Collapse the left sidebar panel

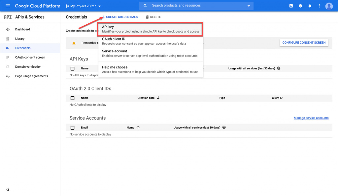(8, 190)
